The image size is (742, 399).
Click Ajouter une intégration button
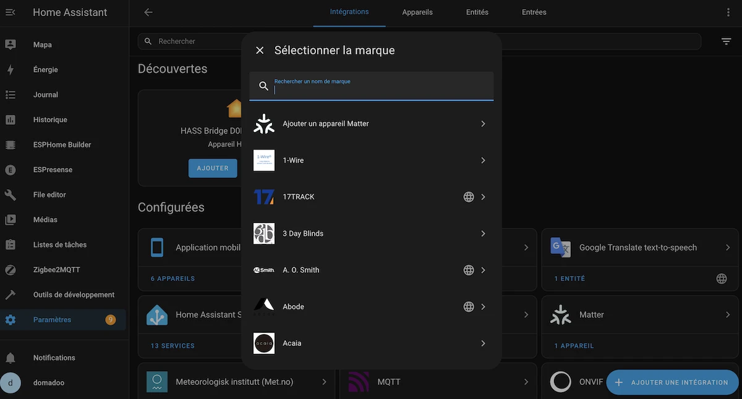coord(672,382)
